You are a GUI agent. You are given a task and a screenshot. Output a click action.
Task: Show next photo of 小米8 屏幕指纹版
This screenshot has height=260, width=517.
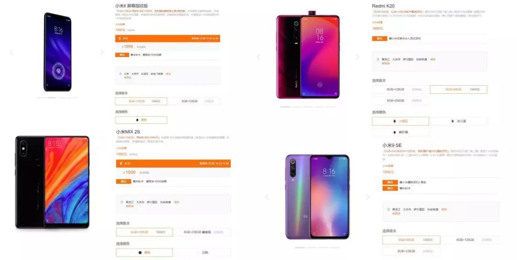pyautogui.click(x=101, y=52)
